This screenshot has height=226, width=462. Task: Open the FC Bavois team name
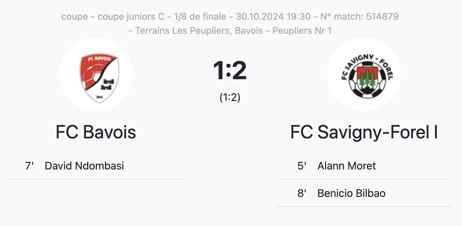(x=96, y=132)
